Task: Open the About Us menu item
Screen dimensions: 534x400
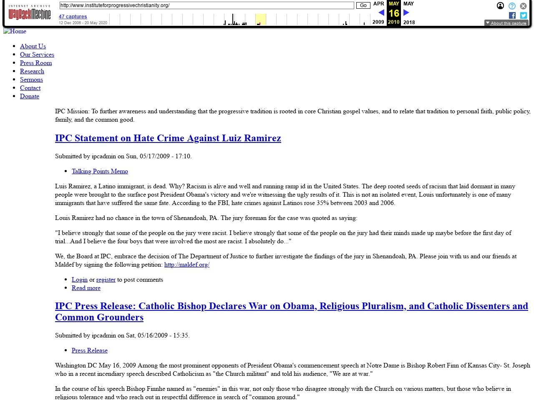Action: pos(33,46)
